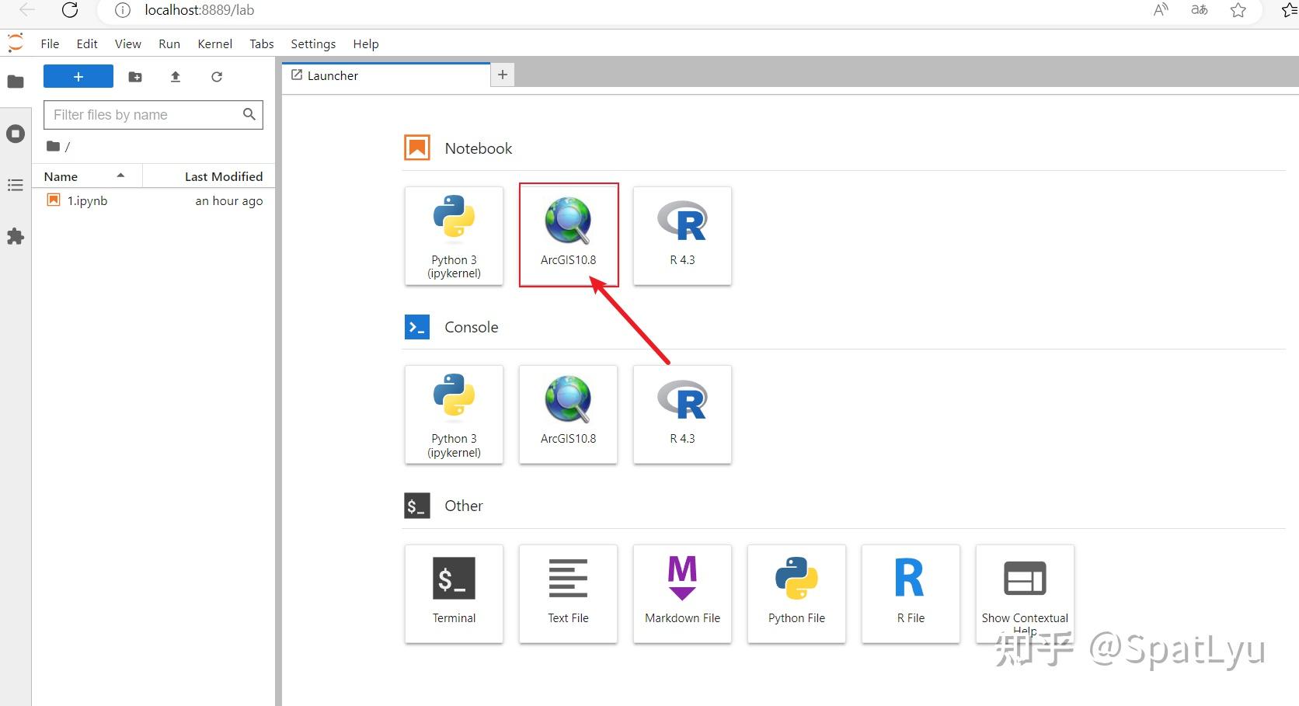
Task: Upload files using the upload arrow
Action: [x=175, y=77]
